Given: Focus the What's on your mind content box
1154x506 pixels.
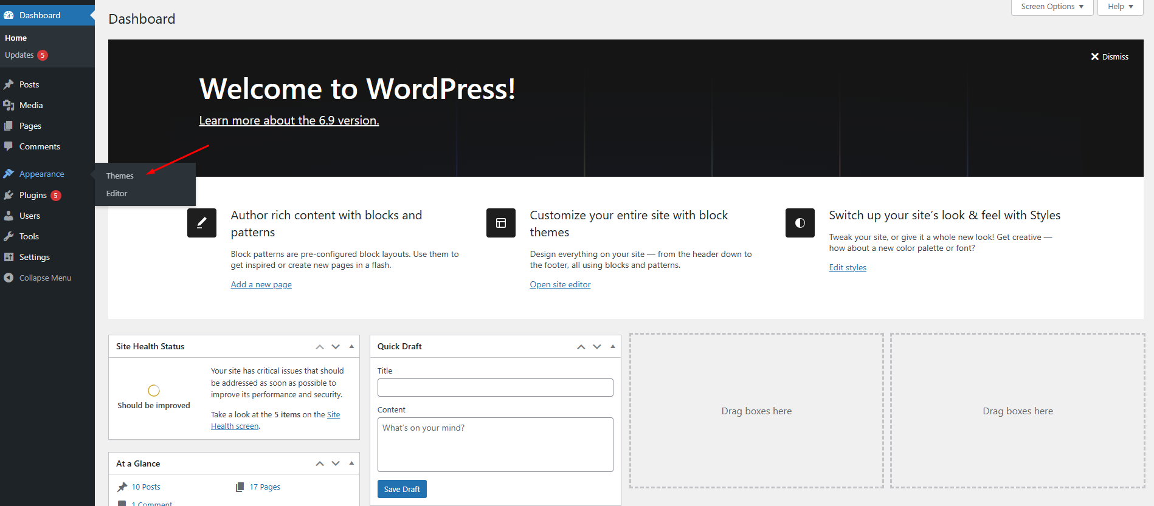Looking at the screenshot, I should 496,445.
